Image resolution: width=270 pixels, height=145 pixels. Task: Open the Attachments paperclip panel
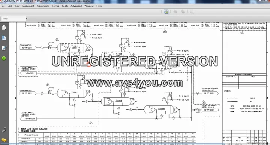coord(4,130)
